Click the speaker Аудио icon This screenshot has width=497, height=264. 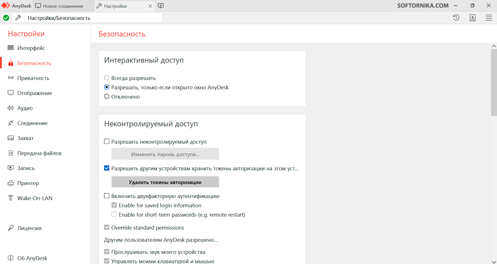click(x=11, y=108)
